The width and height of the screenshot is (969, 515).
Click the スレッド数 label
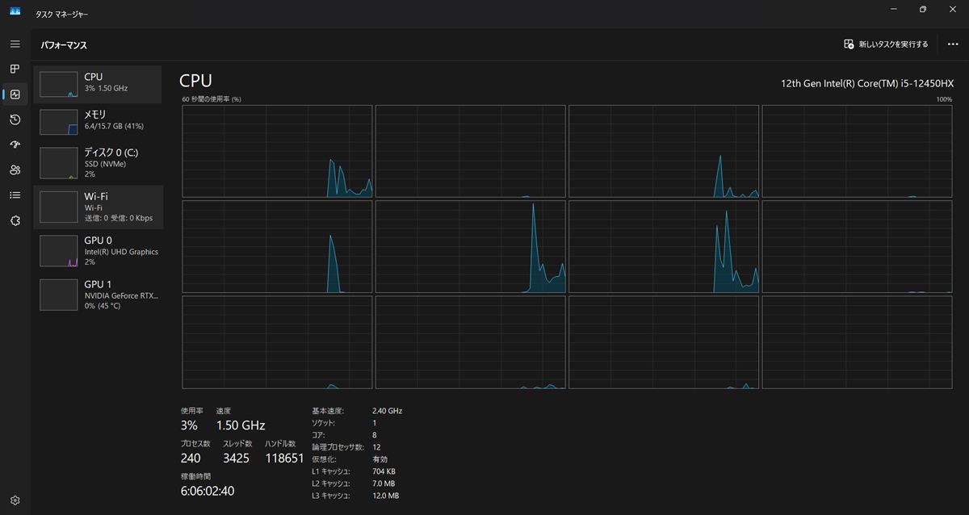[x=237, y=444]
